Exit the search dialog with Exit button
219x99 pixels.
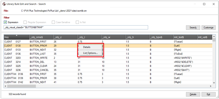click(x=208, y=94)
